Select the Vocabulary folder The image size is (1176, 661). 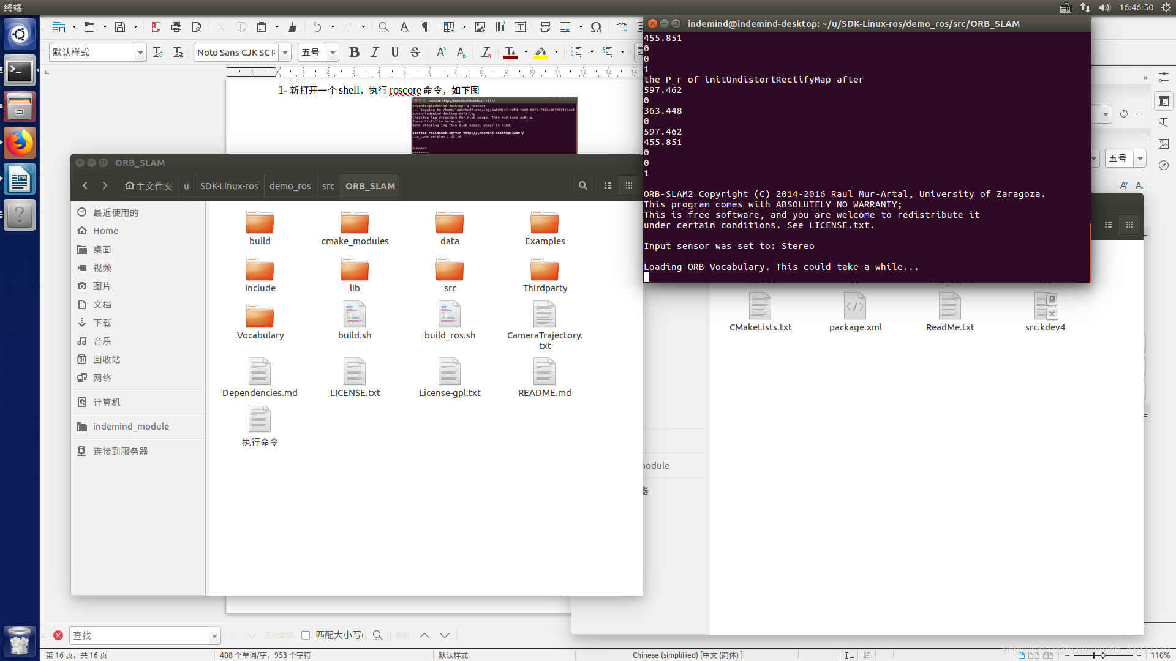click(x=260, y=323)
